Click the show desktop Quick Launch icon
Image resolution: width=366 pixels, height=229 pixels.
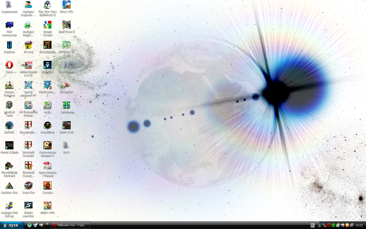(x=35, y=225)
